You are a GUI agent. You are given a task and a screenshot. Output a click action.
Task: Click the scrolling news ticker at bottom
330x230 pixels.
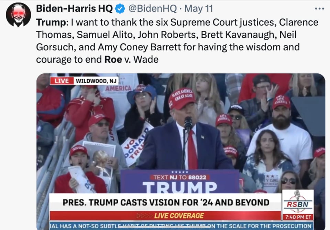(181, 226)
